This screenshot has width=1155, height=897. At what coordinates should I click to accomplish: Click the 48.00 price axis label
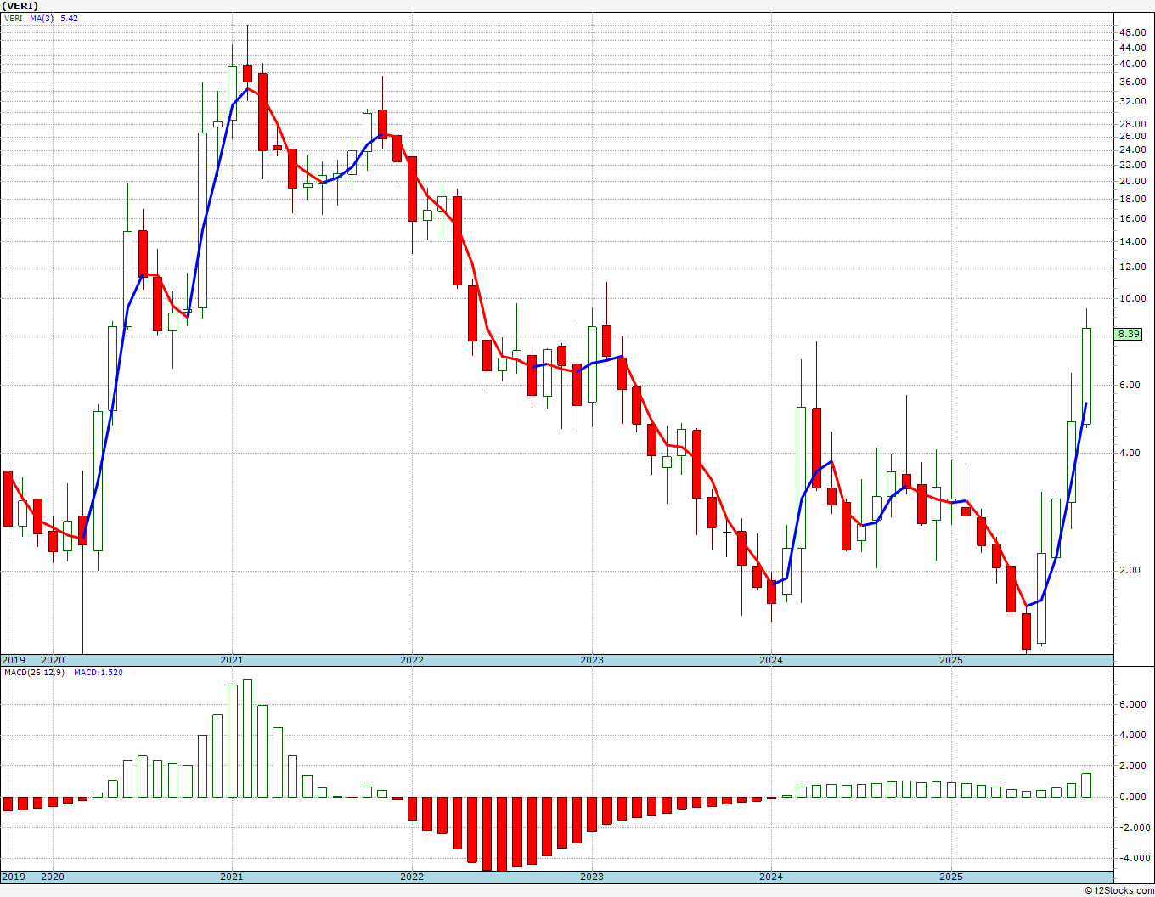click(x=1132, y=32)
